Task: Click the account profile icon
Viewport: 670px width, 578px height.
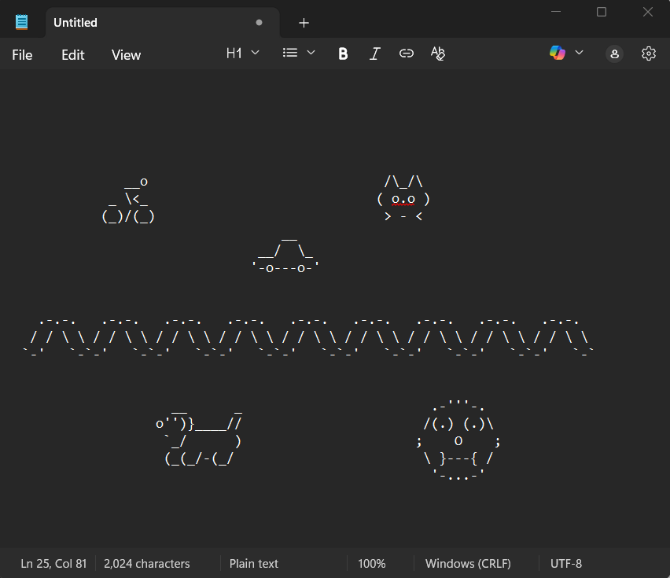Action: pyautogui.click(x=615, y=53)
